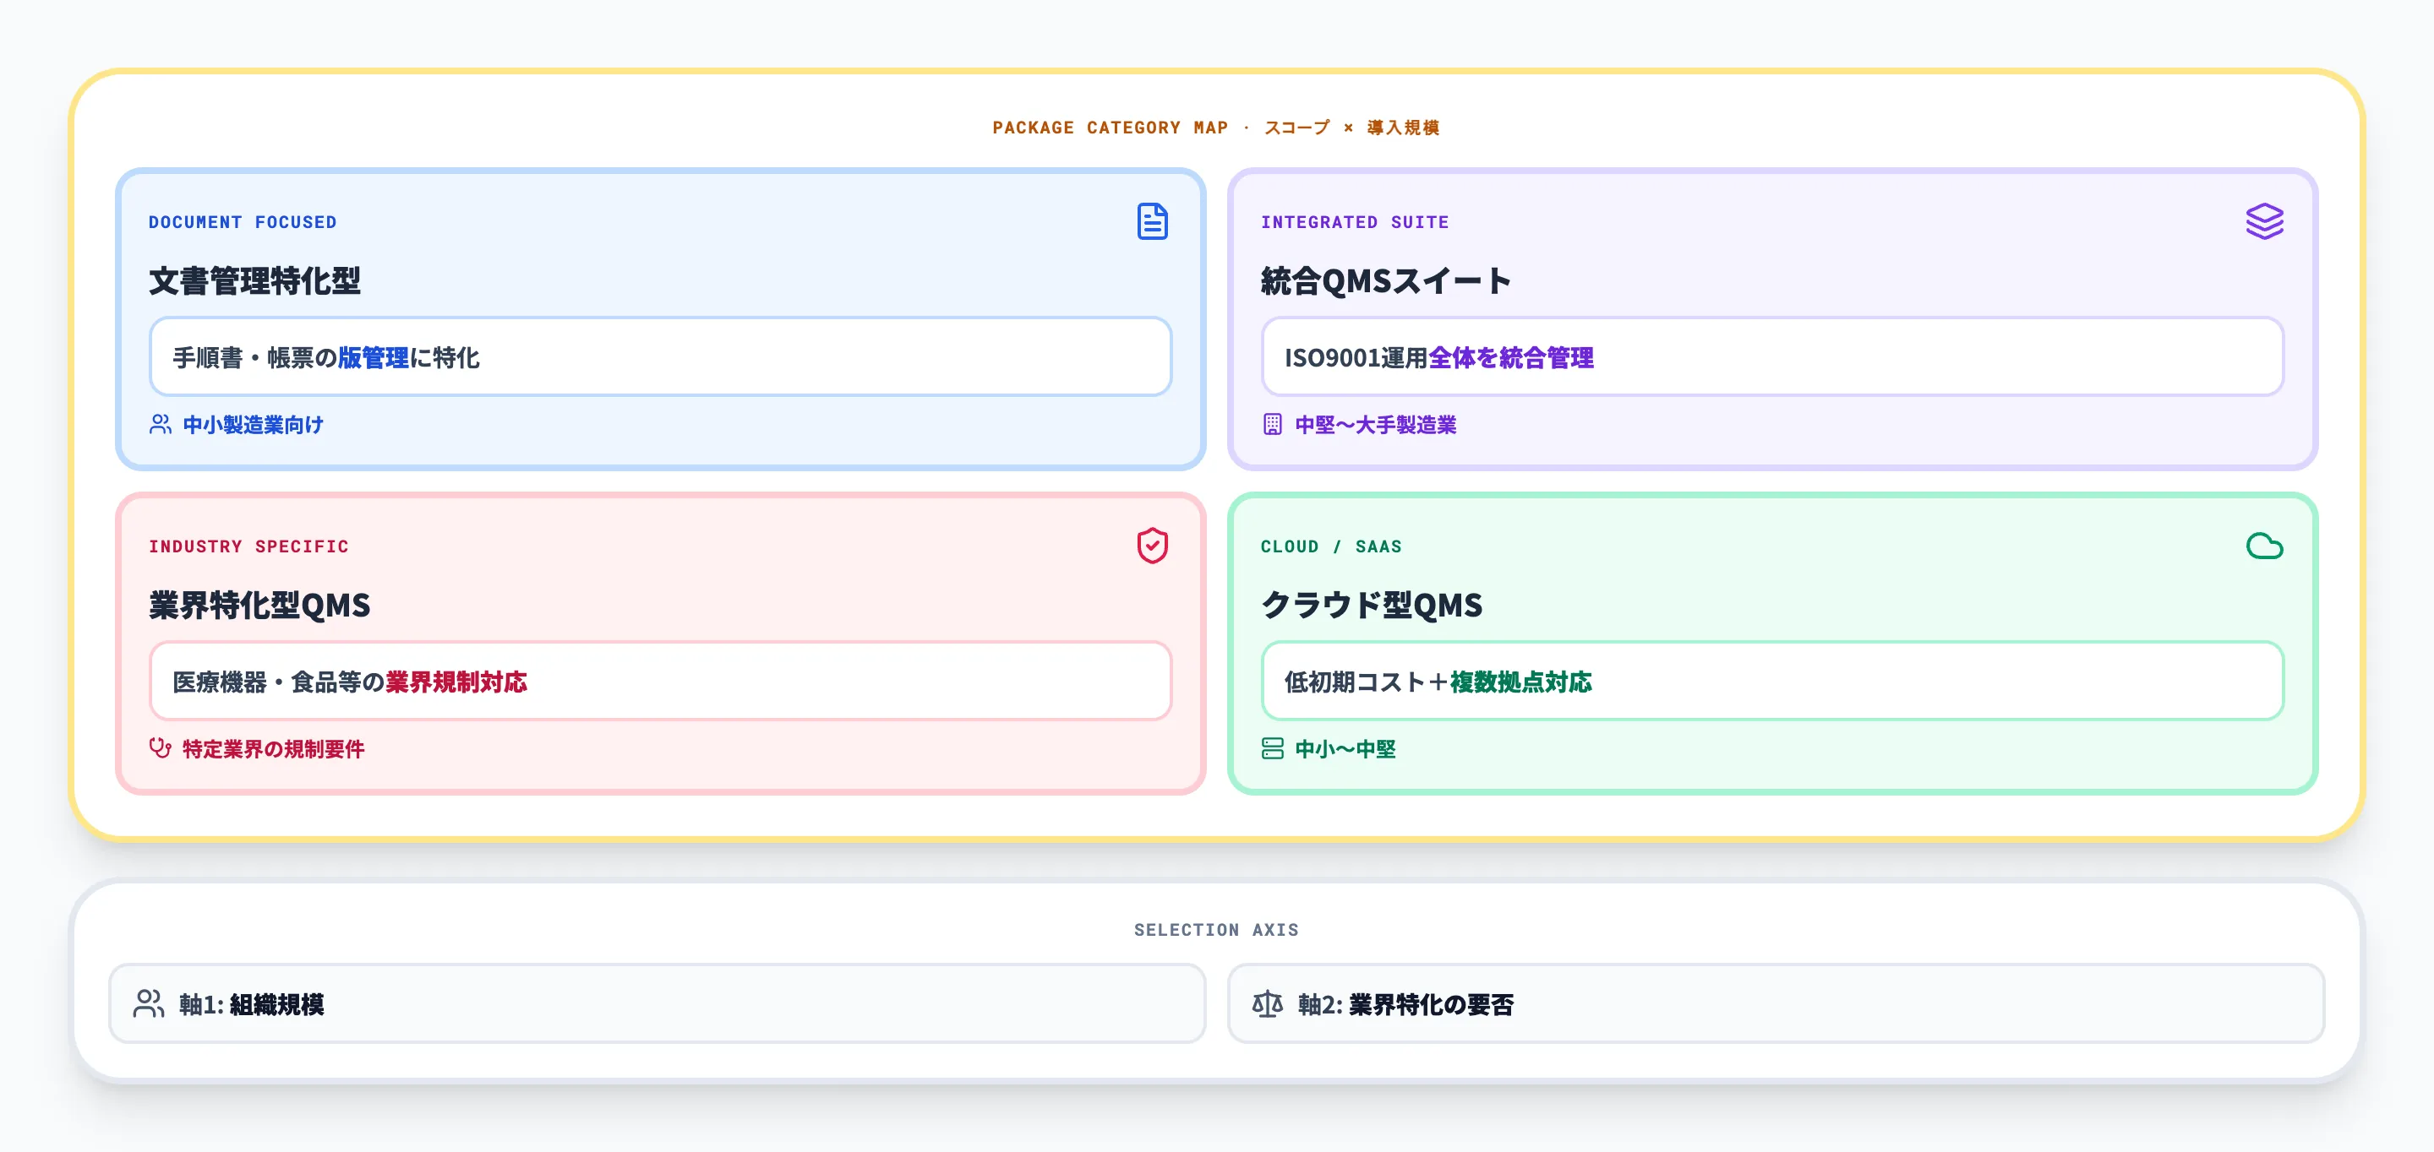Click the building icon beside 中堅〜大手製造業
Image resolution: width=2434 pixels, height=1152 pixels.
tap(1271, 425)
